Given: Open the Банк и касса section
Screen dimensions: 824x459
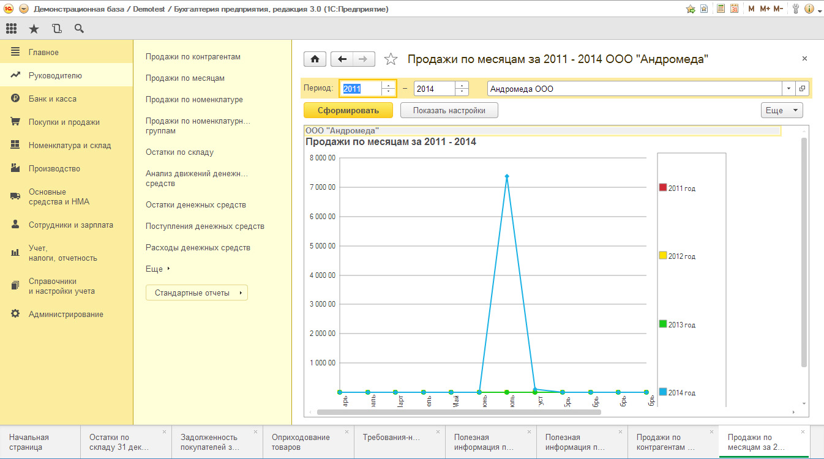Looking at the screenshot, I should [66, 99].
